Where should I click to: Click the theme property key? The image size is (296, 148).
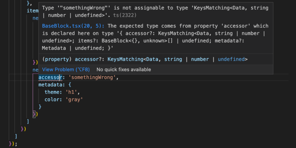(x=52, y=92)
